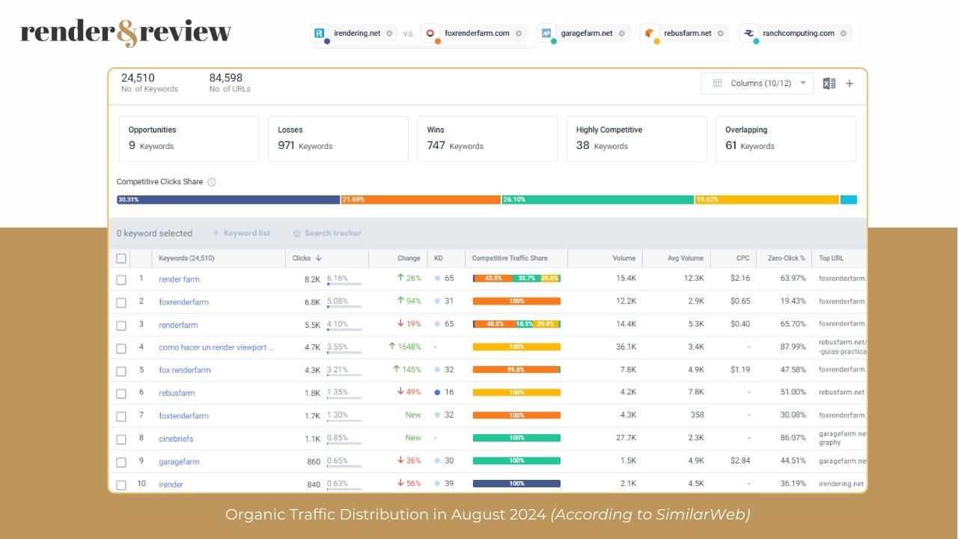Export table to Excel
This screenshot has width=958, height=539.
coord(829,83)
